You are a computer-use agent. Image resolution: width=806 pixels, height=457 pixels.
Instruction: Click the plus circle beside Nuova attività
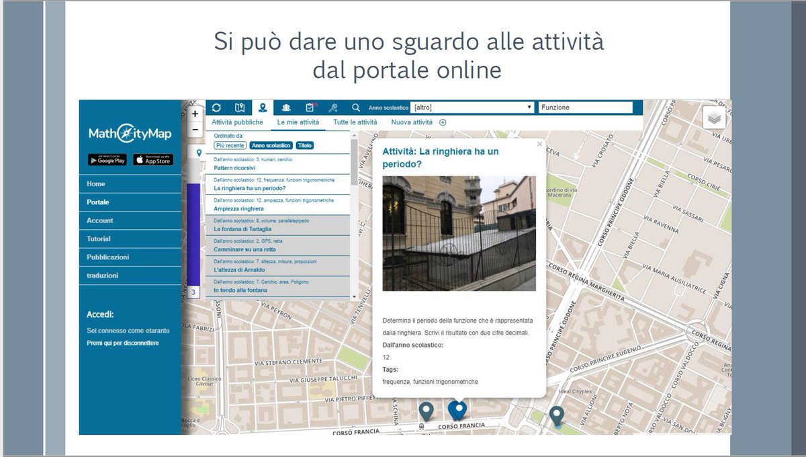click(x=443, y=122)
